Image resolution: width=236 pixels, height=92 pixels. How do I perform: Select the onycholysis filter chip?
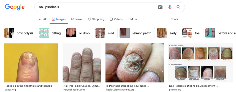click(20, 33)
